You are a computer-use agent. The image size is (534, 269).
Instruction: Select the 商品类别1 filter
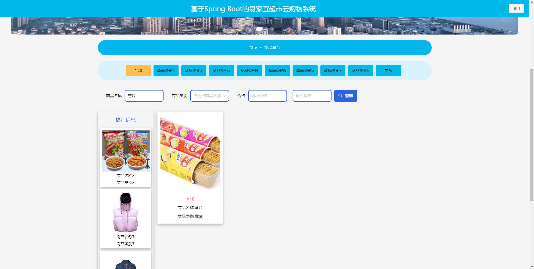(166, 70)
